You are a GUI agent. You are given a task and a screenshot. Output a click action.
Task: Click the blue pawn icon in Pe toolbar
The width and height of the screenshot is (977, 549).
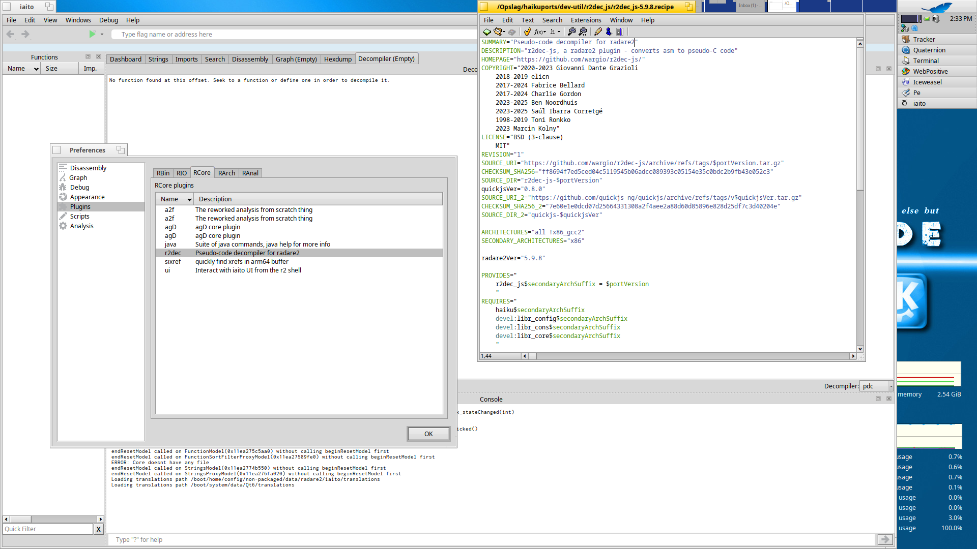(609, 32)
